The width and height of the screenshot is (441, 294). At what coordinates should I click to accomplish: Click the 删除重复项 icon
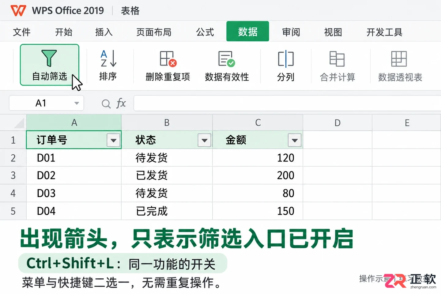pos(168,59)
